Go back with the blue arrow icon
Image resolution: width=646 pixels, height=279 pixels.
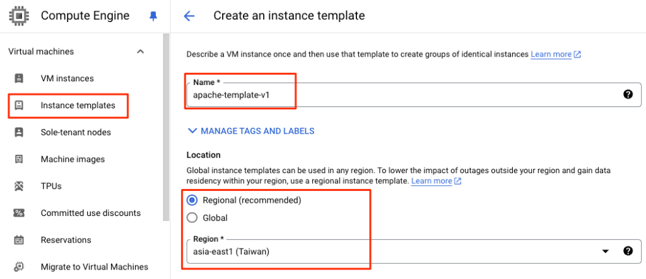189,16
